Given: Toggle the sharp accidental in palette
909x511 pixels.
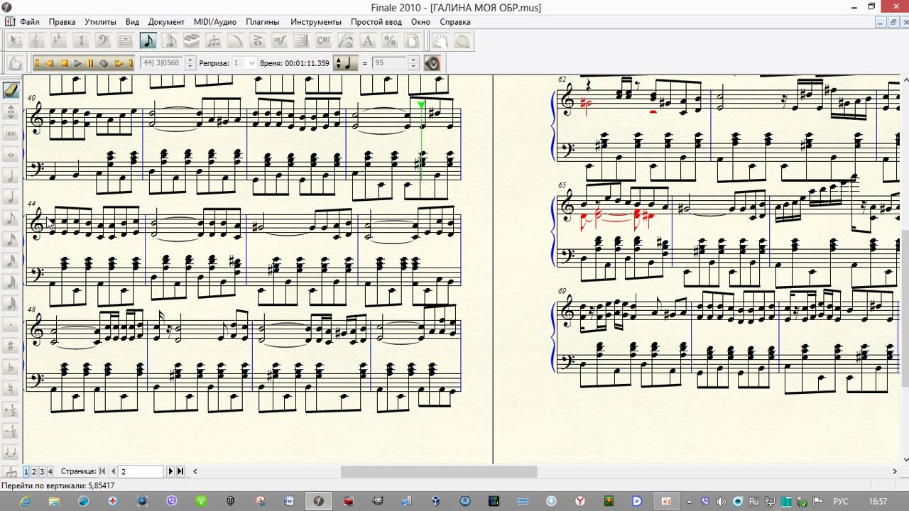Looking at the screenshot, I should click(11, 346).
